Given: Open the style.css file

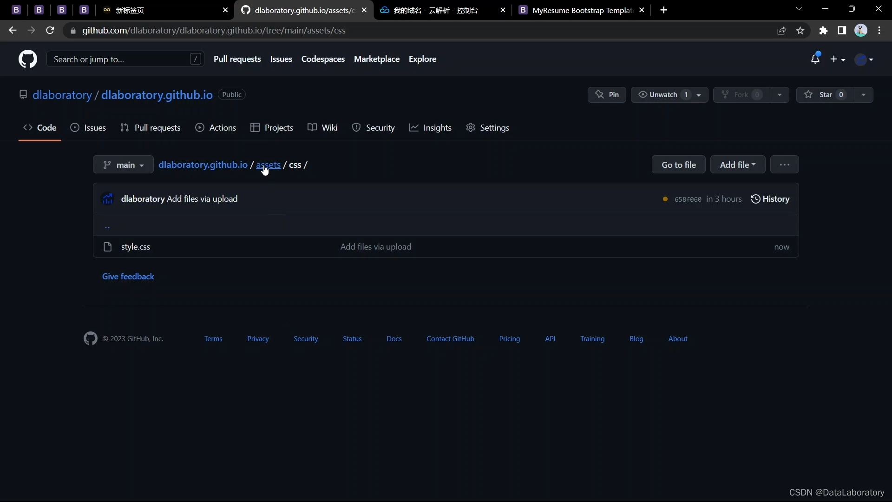Looking at the screenshot, I should point(135,247).
